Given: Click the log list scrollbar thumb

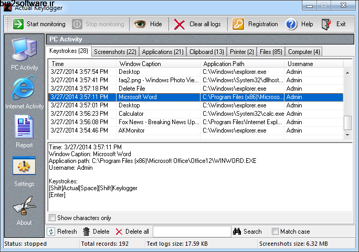Looking at the screenshot, I should [x=347, y=123].
